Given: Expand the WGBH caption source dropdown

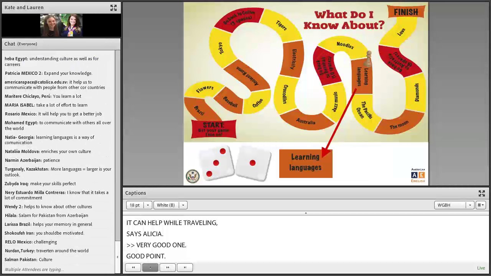Looking at the screenshot, I should click(454, 205).
